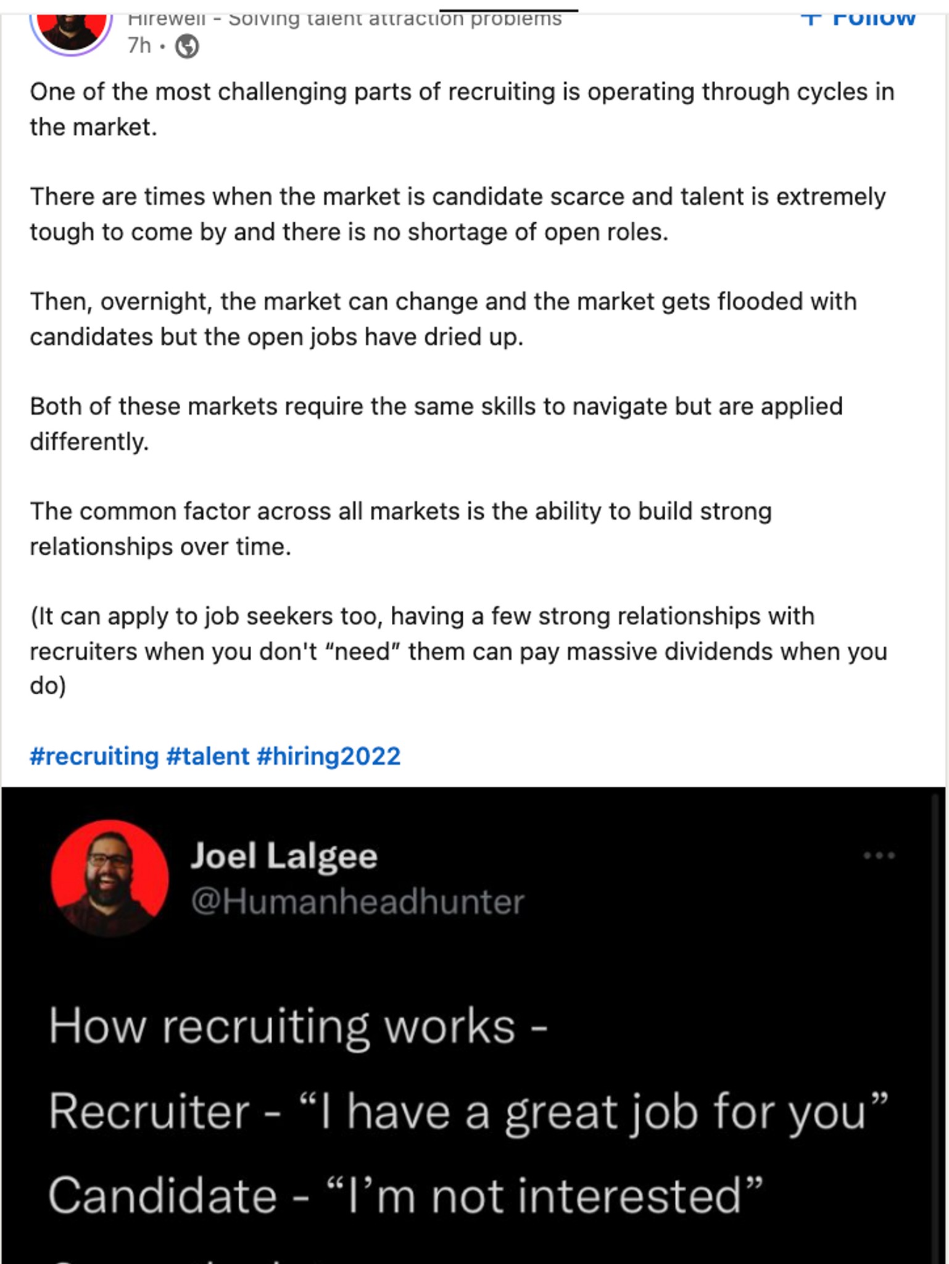Image resolution: width=949 pixels, height=1264 pixels.
Task: Click the parenthetical about job seekers
Action: coord(458,651)
